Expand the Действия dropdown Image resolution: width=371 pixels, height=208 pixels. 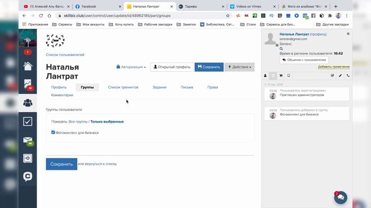[239, 67]
